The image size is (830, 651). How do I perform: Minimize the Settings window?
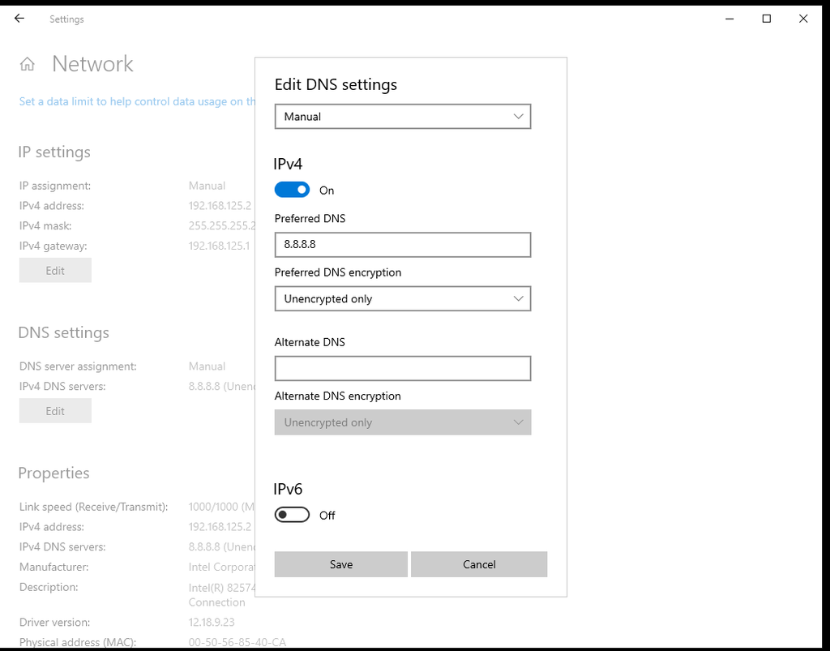[x=729, y=19]
